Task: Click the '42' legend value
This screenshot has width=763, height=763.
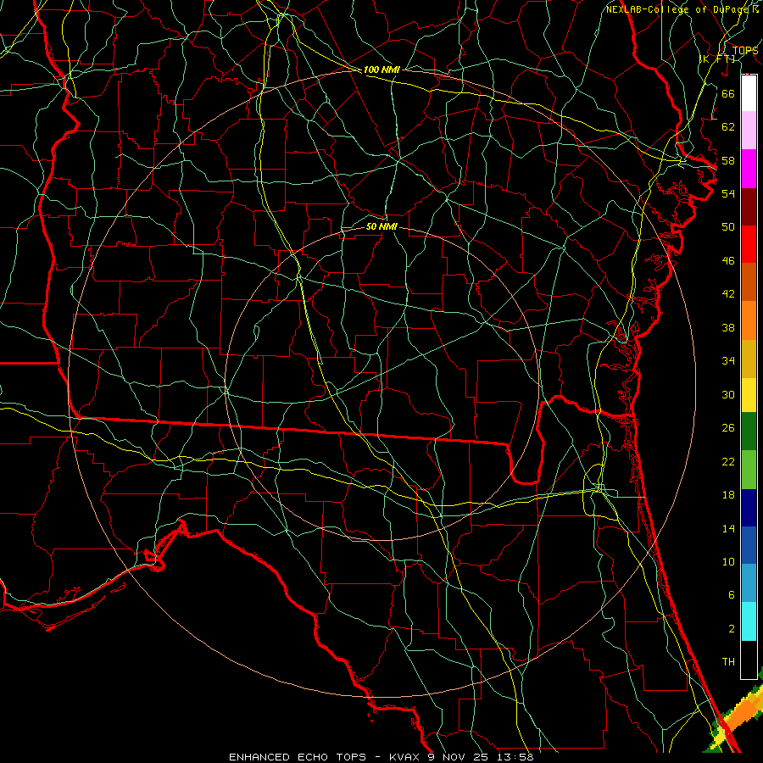Action: tap(728, 293)
